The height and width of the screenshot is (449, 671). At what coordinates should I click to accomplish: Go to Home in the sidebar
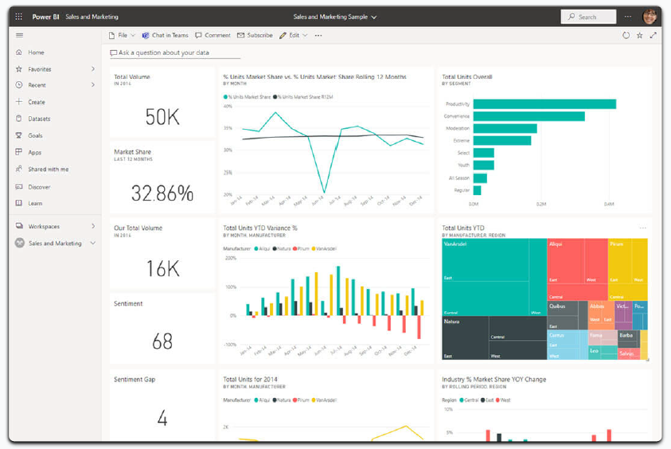[36, 53]
